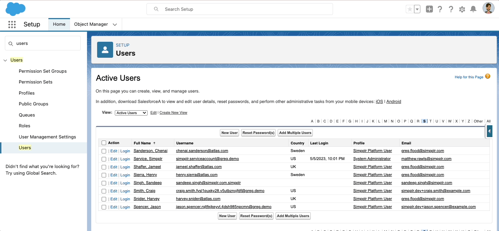This screenshot has width=499, height=231.
Task: Select the checkbox for Smith, Craig
Action: [x=103, y=191]
